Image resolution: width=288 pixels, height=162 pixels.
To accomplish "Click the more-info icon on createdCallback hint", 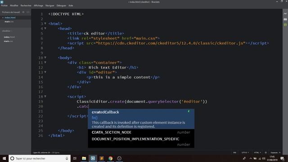I will pyautogui.click(x=189, y=111).
